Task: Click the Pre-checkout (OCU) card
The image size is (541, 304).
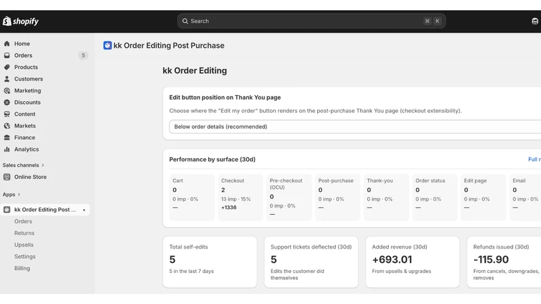Action: pyautogui.click(x=289, y=197)
